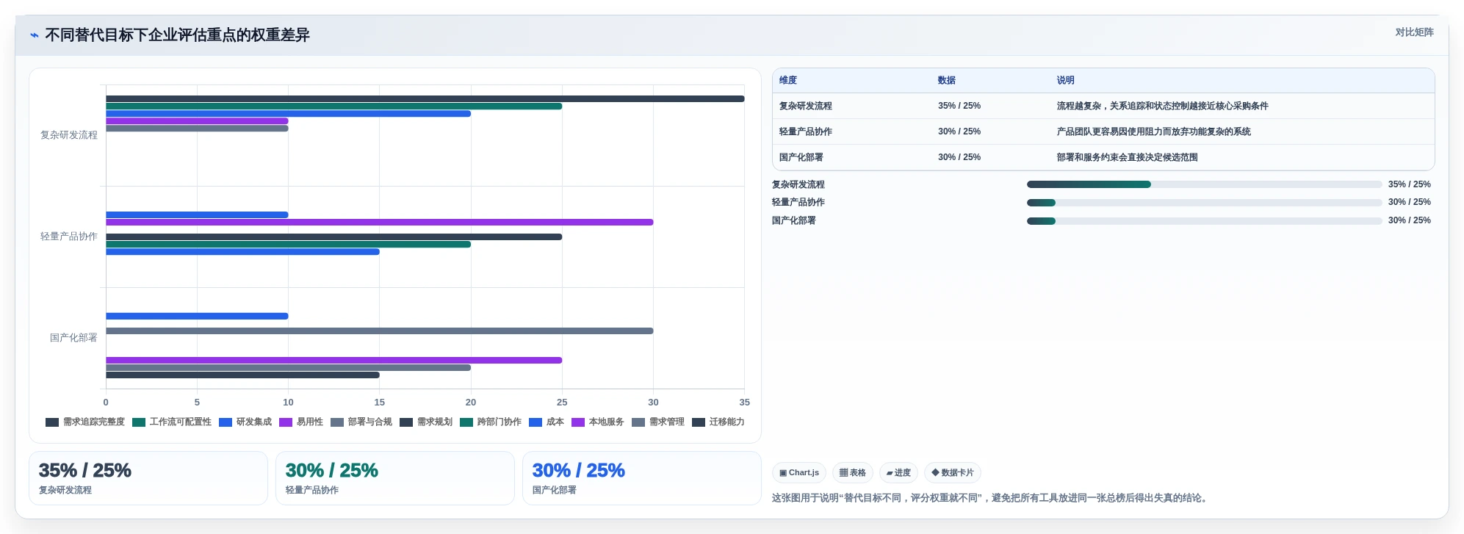Click x-axis tick label 15
1464x534 pixels.
click(x=380, y=403)
